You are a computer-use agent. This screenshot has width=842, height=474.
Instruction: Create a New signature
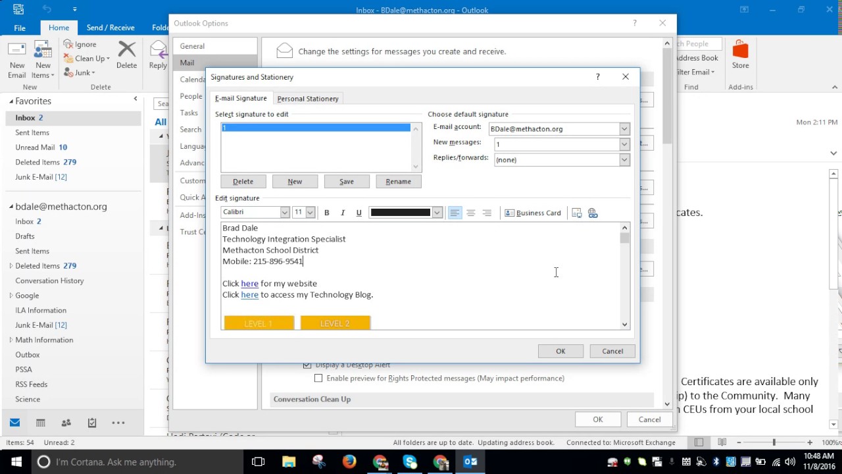point(295,182)
